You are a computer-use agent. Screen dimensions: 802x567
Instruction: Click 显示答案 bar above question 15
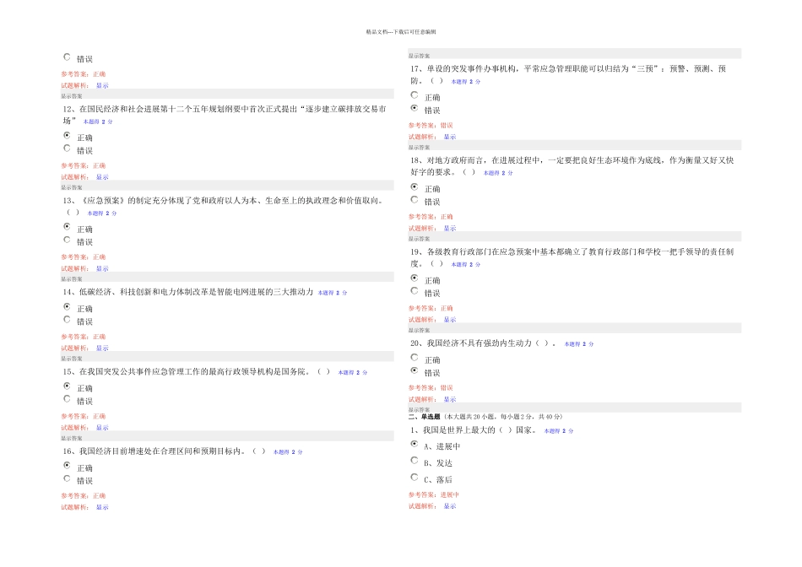click(x=227, y=356)
